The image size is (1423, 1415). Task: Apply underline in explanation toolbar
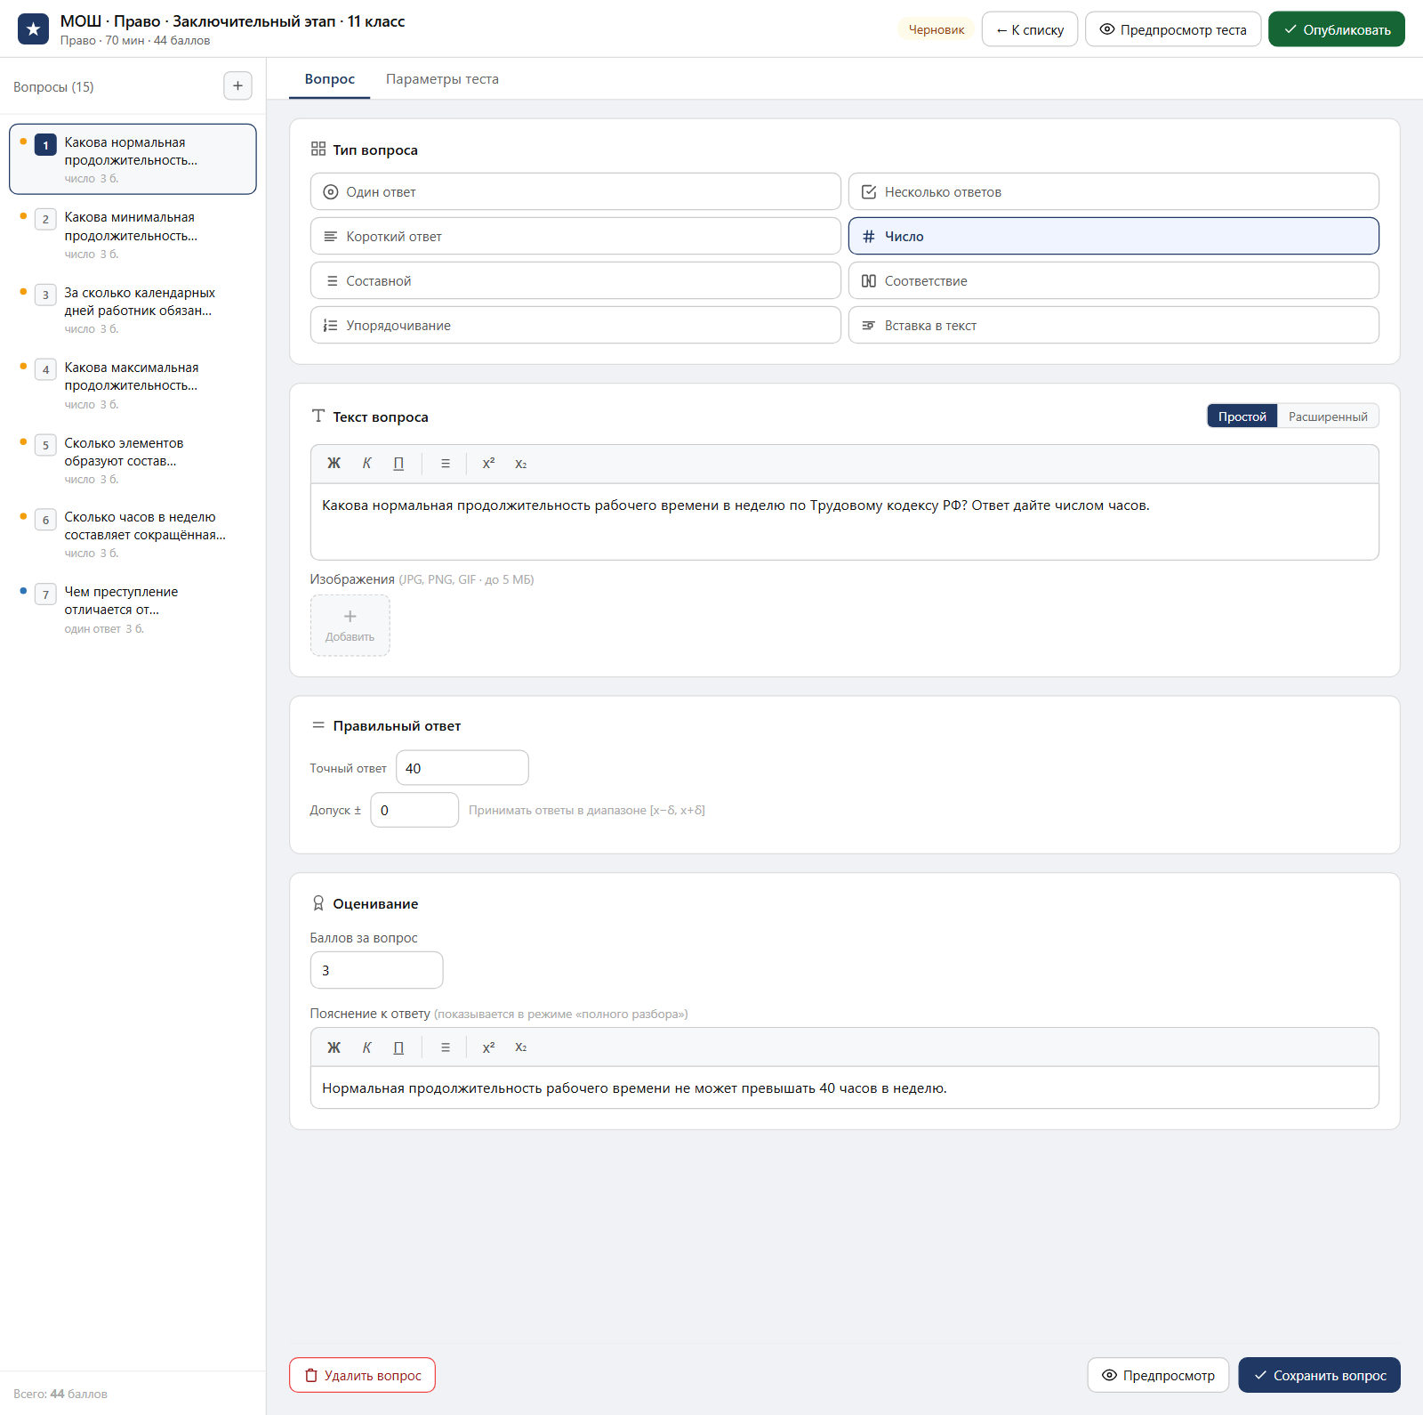click(398, 1047)
